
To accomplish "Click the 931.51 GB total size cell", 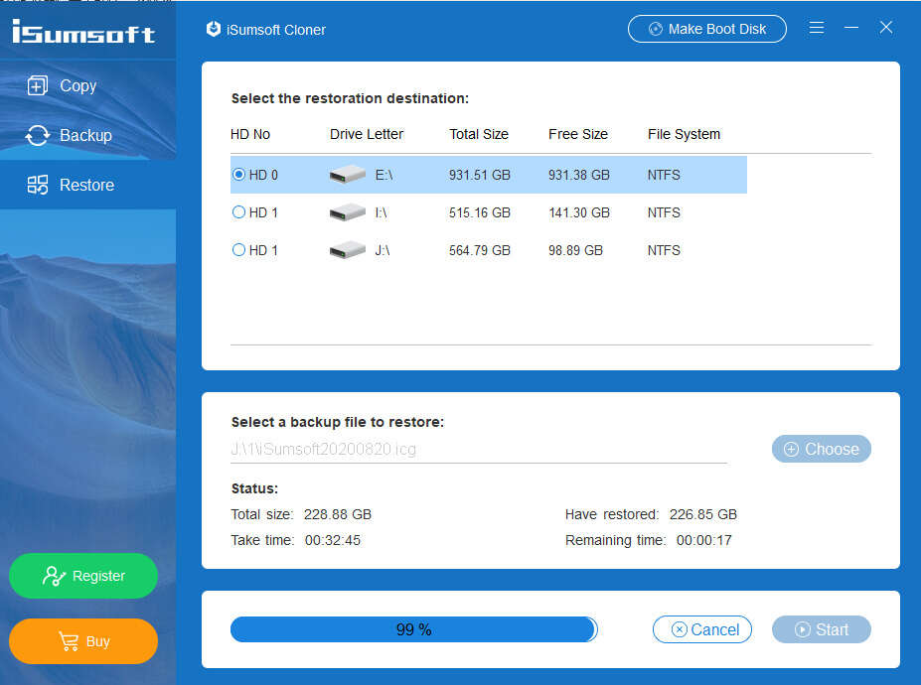I will (479, 175).
